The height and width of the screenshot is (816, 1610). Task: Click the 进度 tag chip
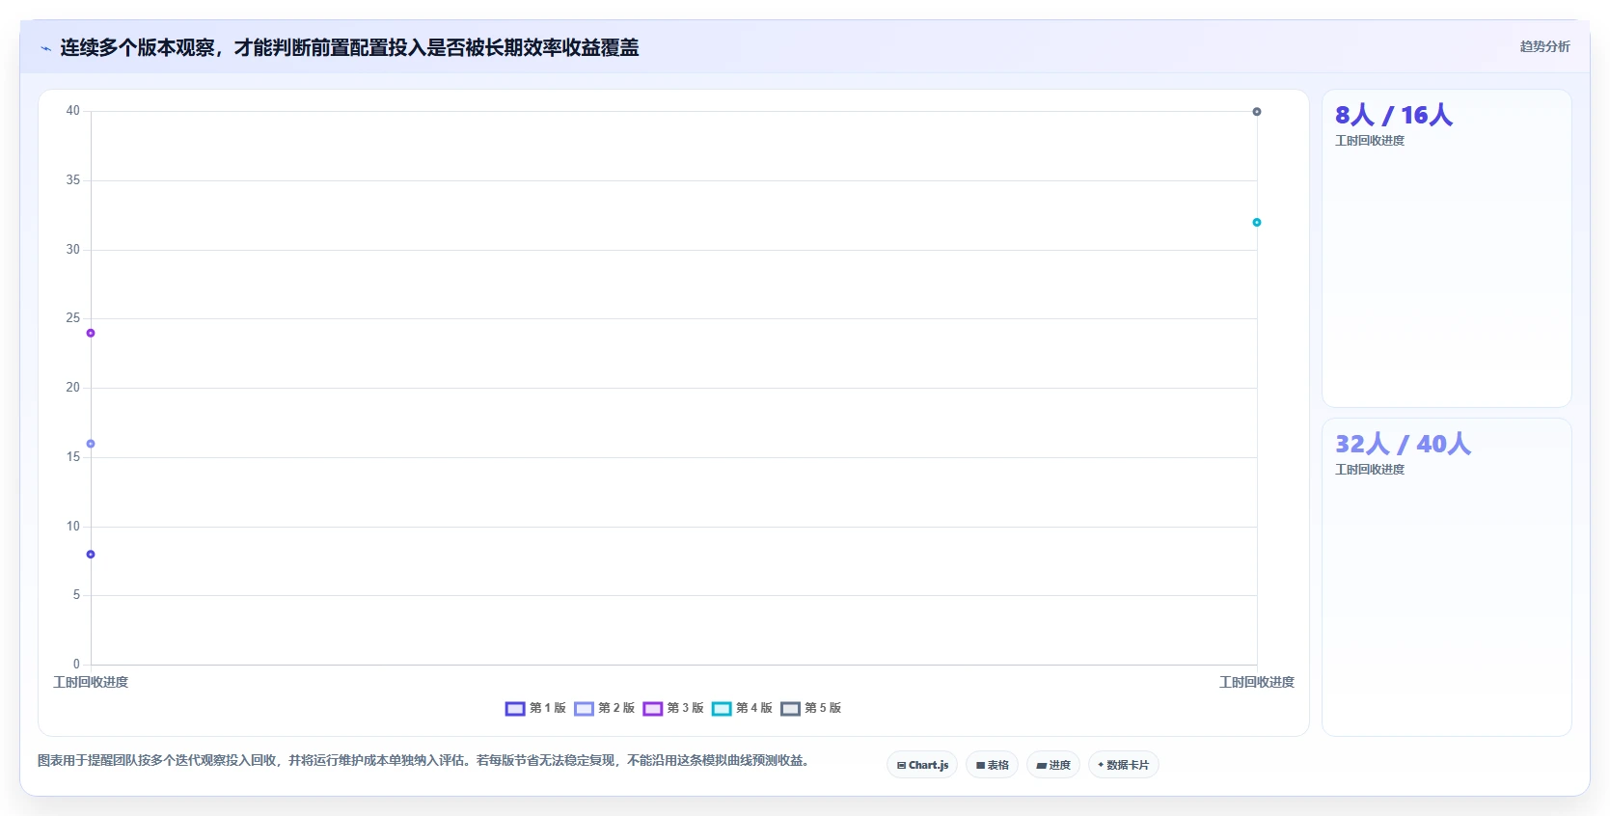[1053, 765]
